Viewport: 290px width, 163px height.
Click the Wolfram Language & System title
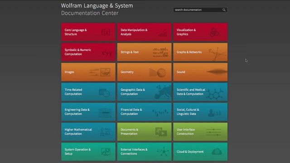(97, 5)
